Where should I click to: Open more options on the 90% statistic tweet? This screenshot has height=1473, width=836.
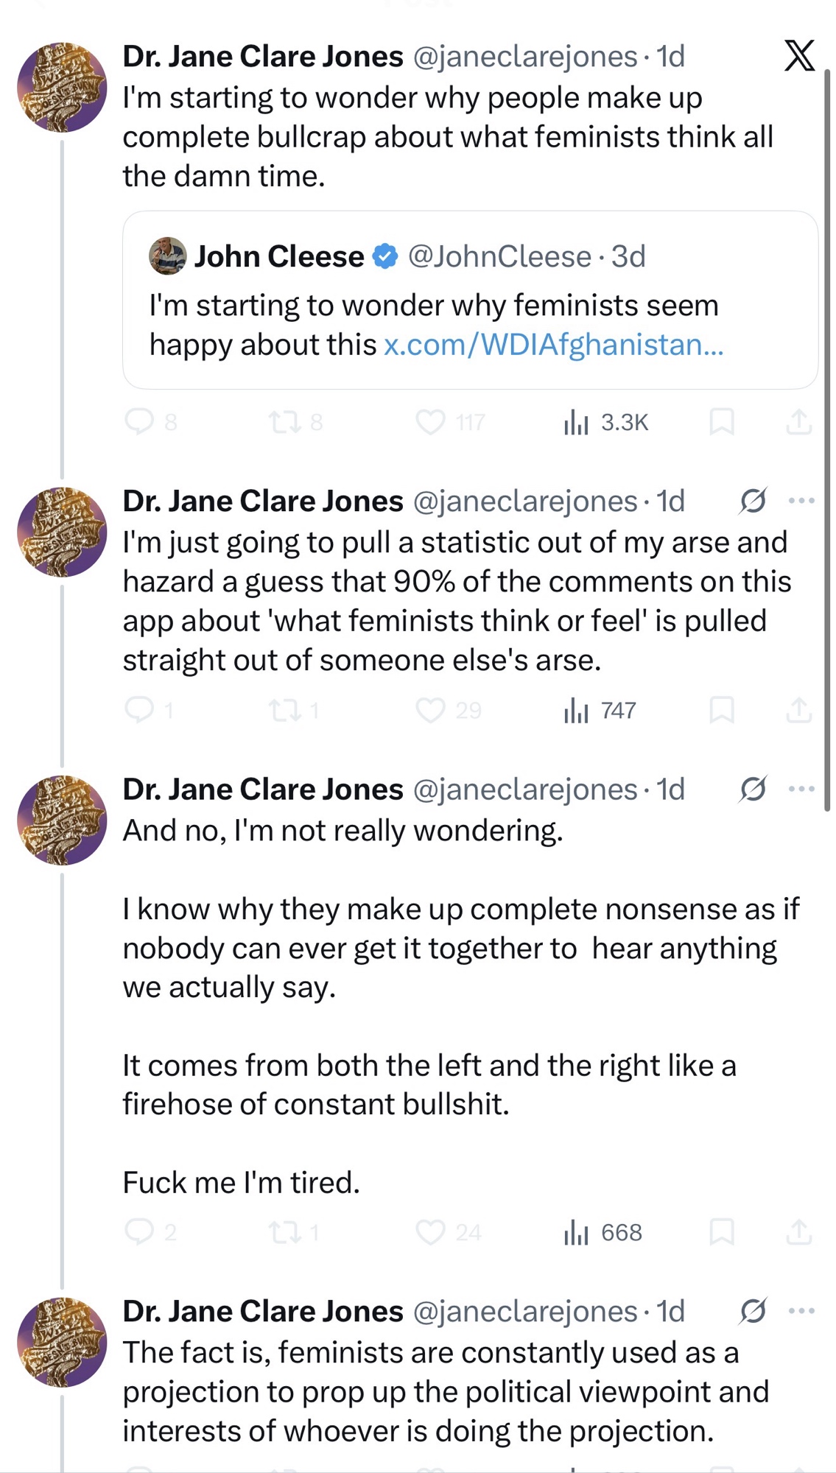(801, 501)
